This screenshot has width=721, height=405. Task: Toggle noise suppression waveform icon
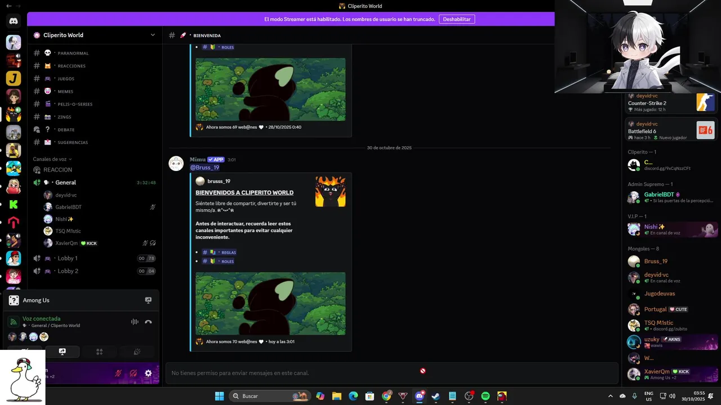[x=135, y=322]
